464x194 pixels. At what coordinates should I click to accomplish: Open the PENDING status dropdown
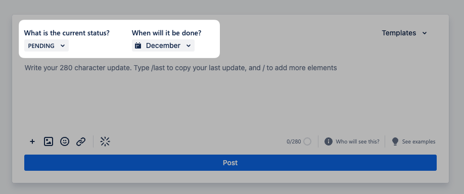pos(47,45)
